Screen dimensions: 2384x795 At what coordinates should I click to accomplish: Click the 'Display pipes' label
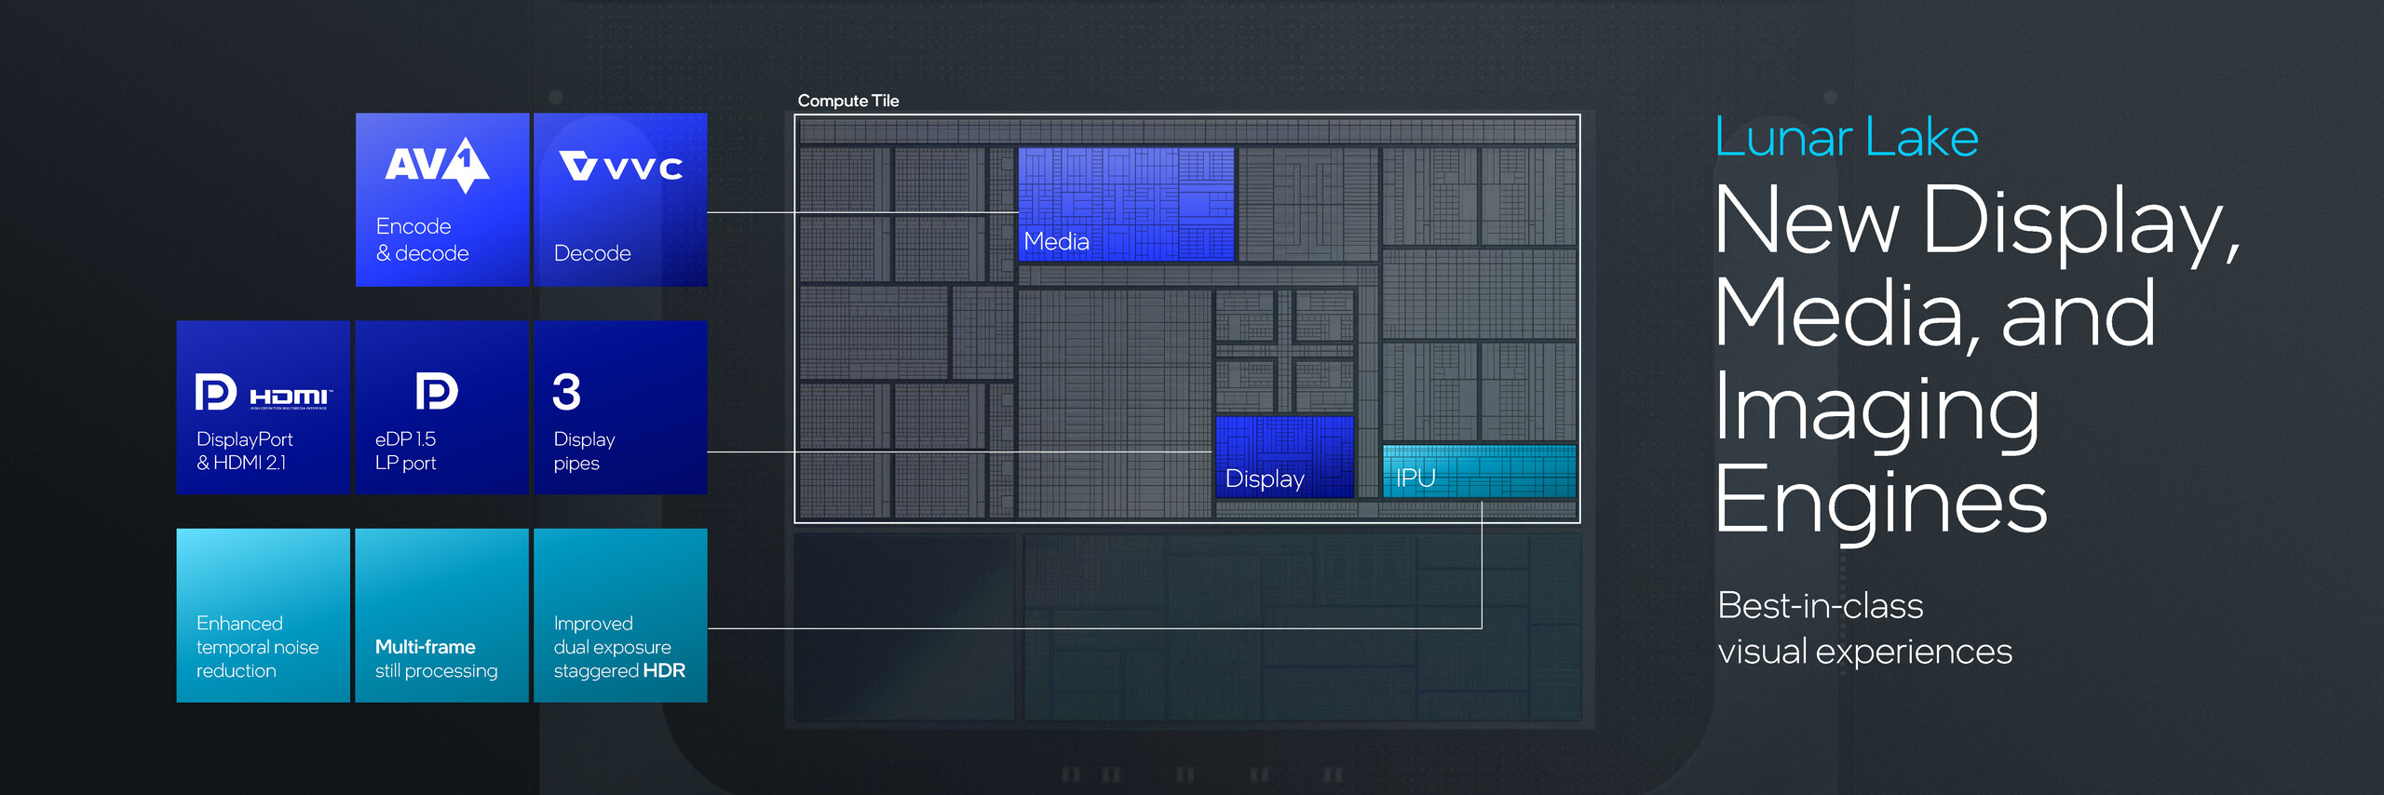[x=584, y=451]
